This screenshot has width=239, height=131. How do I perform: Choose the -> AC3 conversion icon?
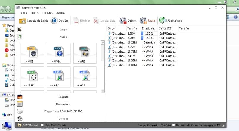coord(85,77)
